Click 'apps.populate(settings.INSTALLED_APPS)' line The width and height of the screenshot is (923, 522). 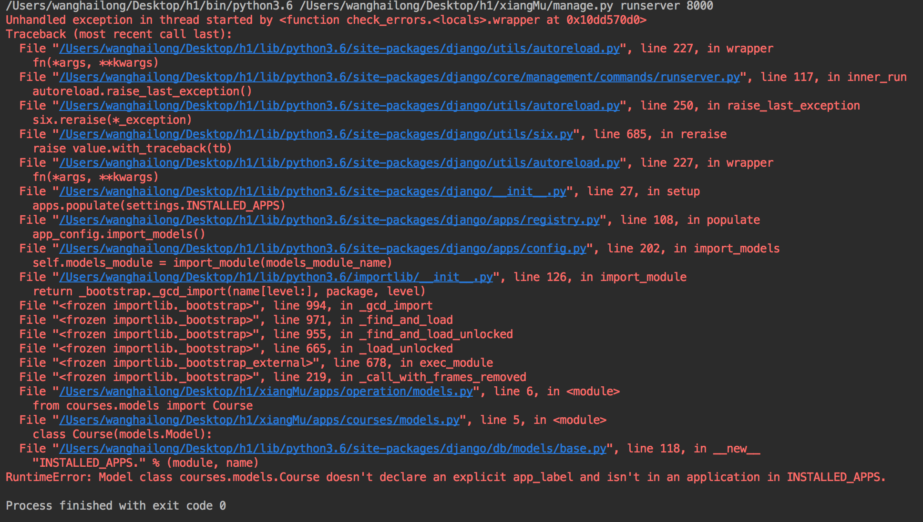click(159, 206)
